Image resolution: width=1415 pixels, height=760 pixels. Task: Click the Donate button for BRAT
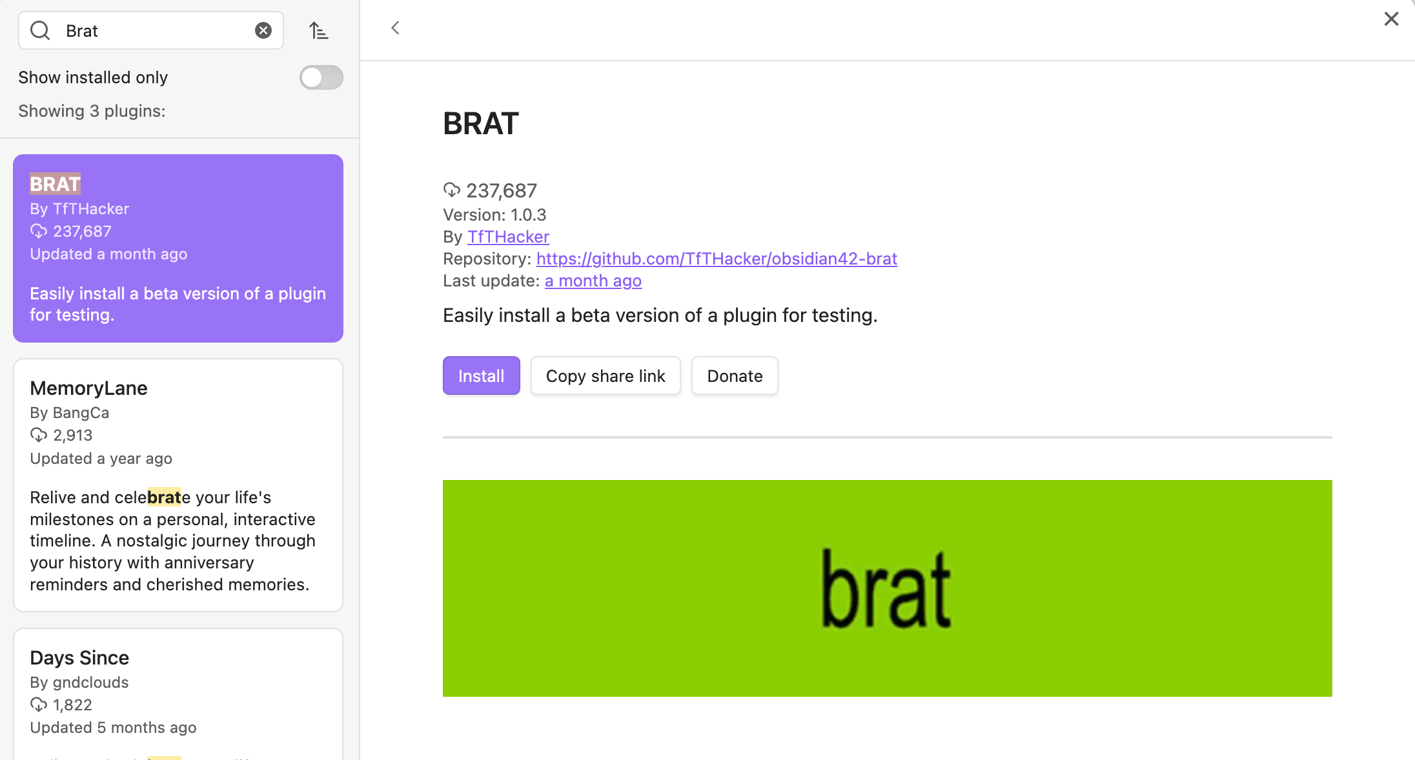point(735,375)
